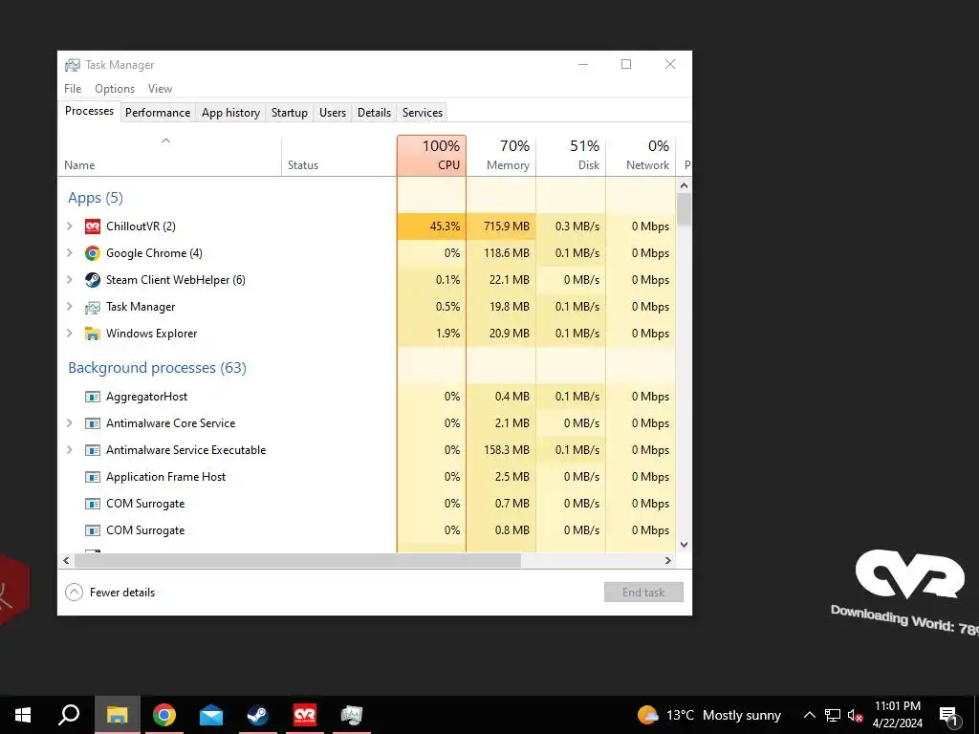Switch to the App history tab

click(x=230, y=113)
